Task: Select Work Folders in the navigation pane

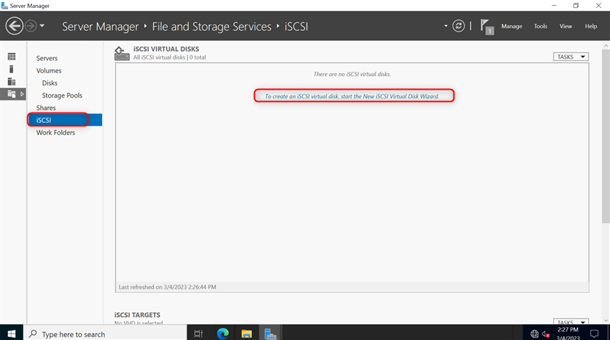Action: (56, 133)
